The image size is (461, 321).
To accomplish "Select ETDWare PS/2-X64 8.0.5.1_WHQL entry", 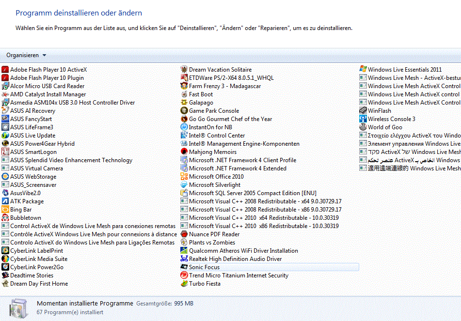I will [227, 78].
